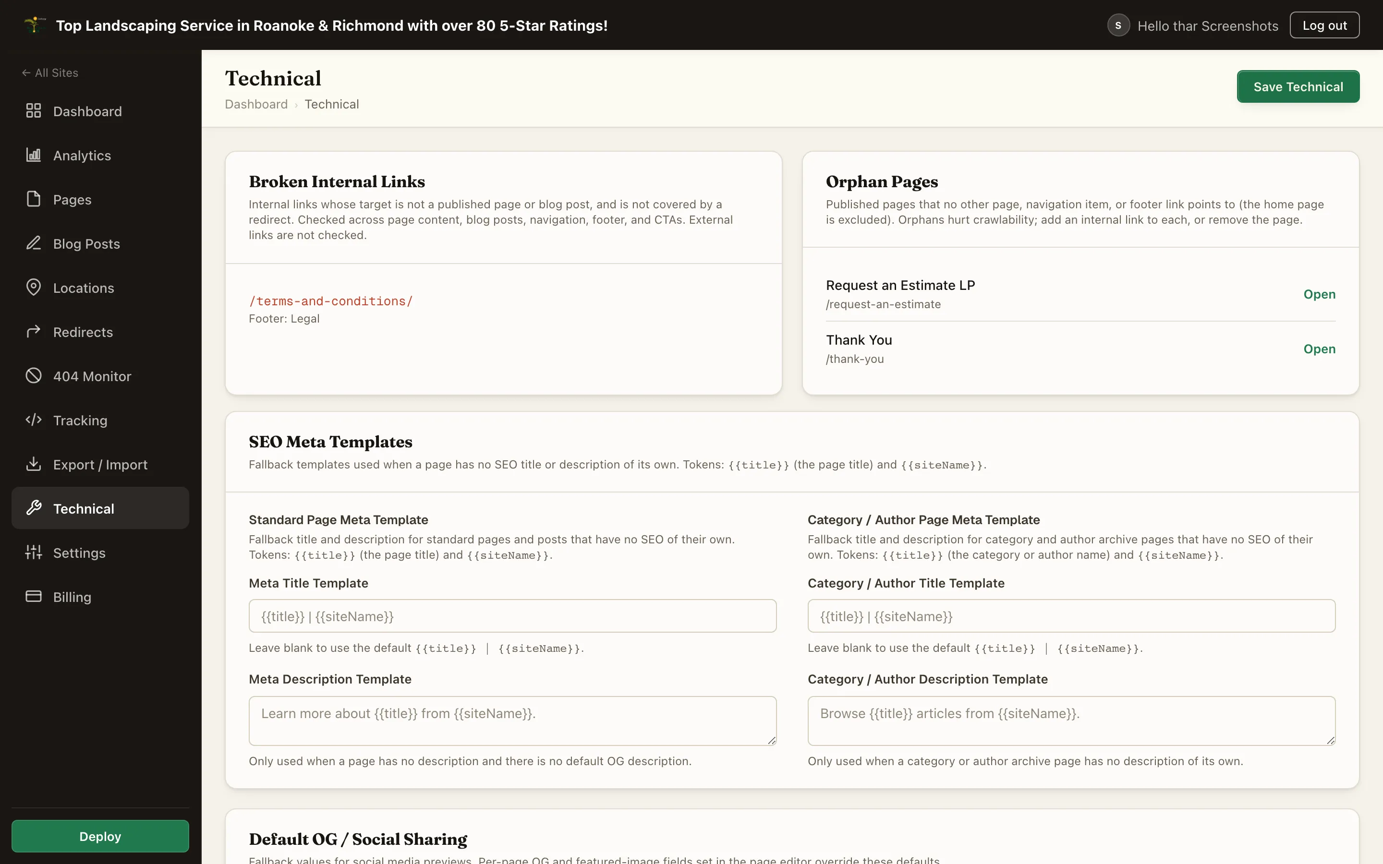Click the Top Landscaping Service site title
This screenshot has width=1383, height=864.
point(331,25)
